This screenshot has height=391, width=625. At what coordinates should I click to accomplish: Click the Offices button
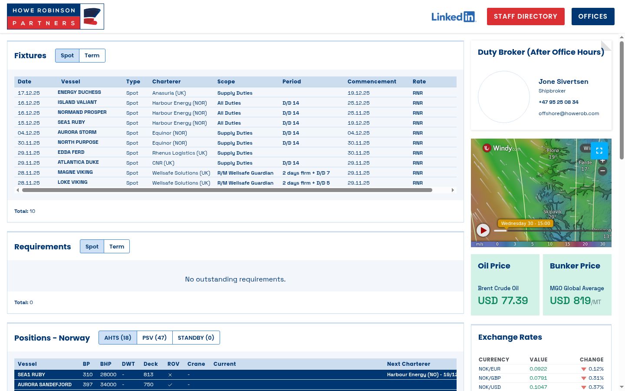tap(593, 17)
